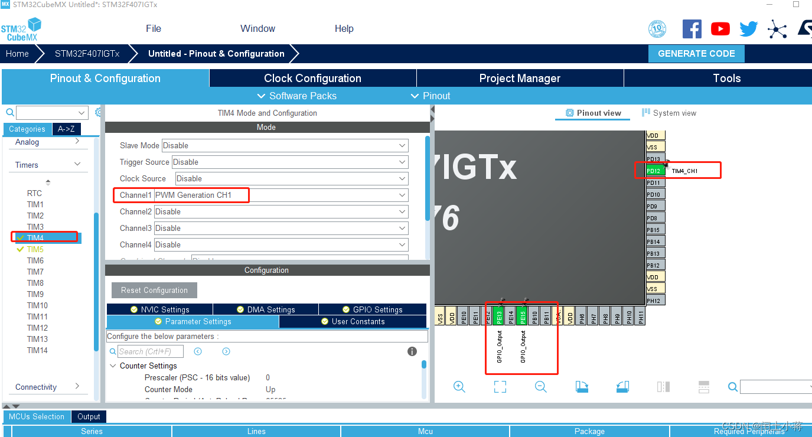812x437 pixels.
Task: Click the Reset Configuration button
Action: pyautogui.click(x=154, y=290)
